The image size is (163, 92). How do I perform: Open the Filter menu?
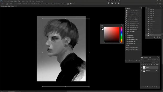pos(27,1)
